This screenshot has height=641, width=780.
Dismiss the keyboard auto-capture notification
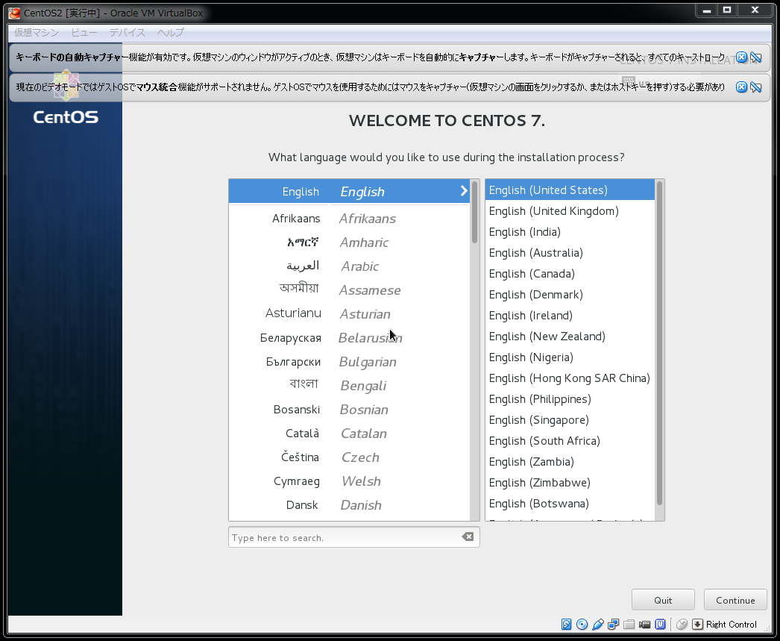741,57
